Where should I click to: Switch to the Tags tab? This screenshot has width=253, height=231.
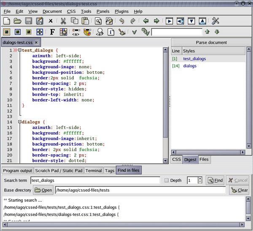pyautogui.click(x=110, y=170)
